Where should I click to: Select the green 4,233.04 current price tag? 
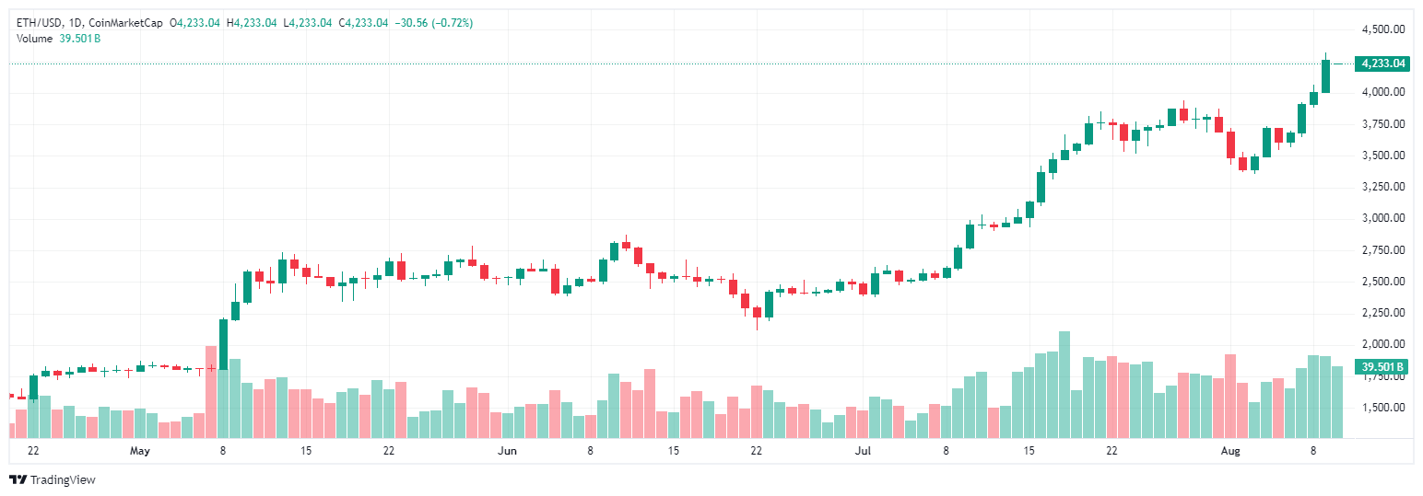[1382, 63]
